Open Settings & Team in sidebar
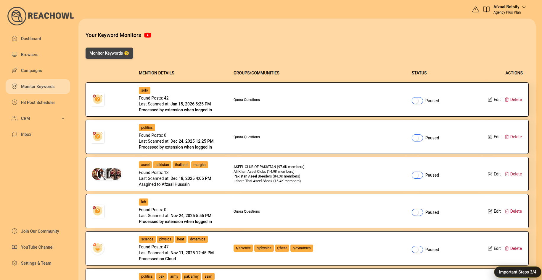This screenshot has height=280, width=542. tap(38, 263)
